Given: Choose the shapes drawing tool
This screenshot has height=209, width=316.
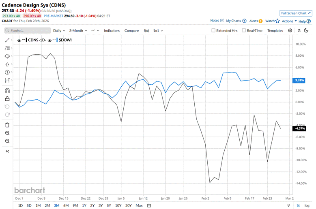Looking at the screenshot, I should tap(7, 56).
